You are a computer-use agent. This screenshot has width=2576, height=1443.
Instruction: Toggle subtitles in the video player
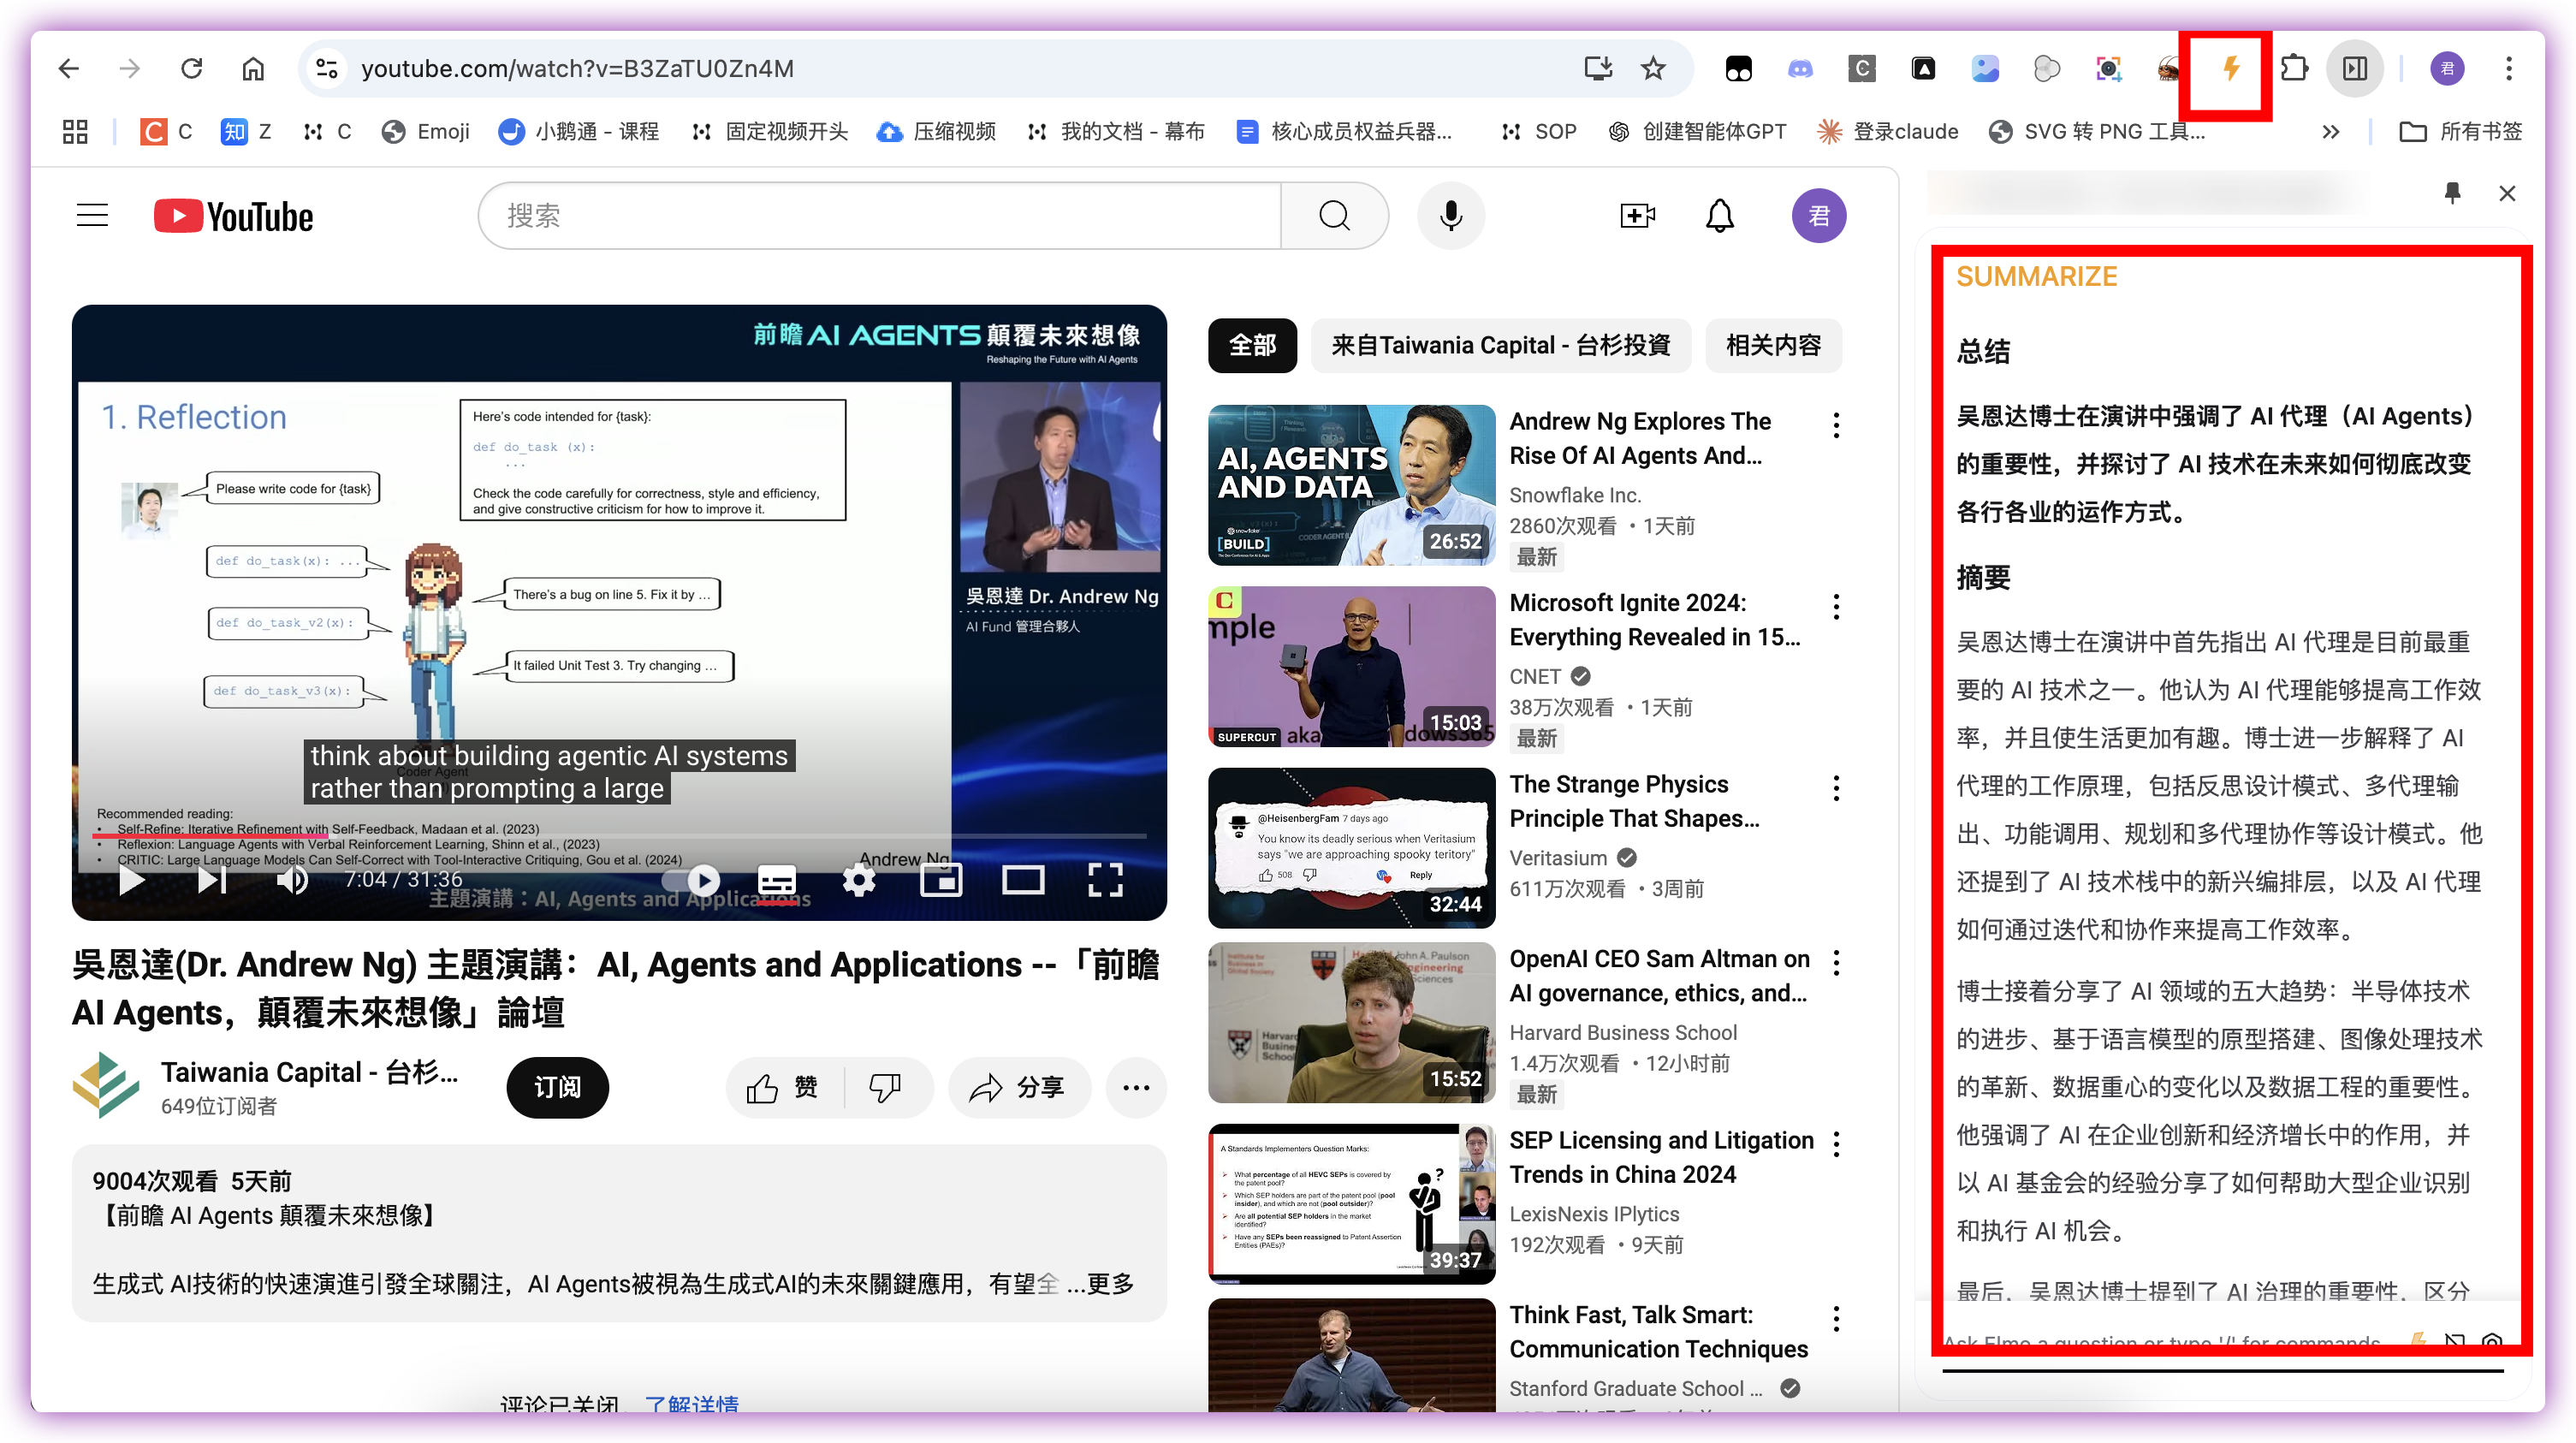pyautogui.click(x=776, y=880)
